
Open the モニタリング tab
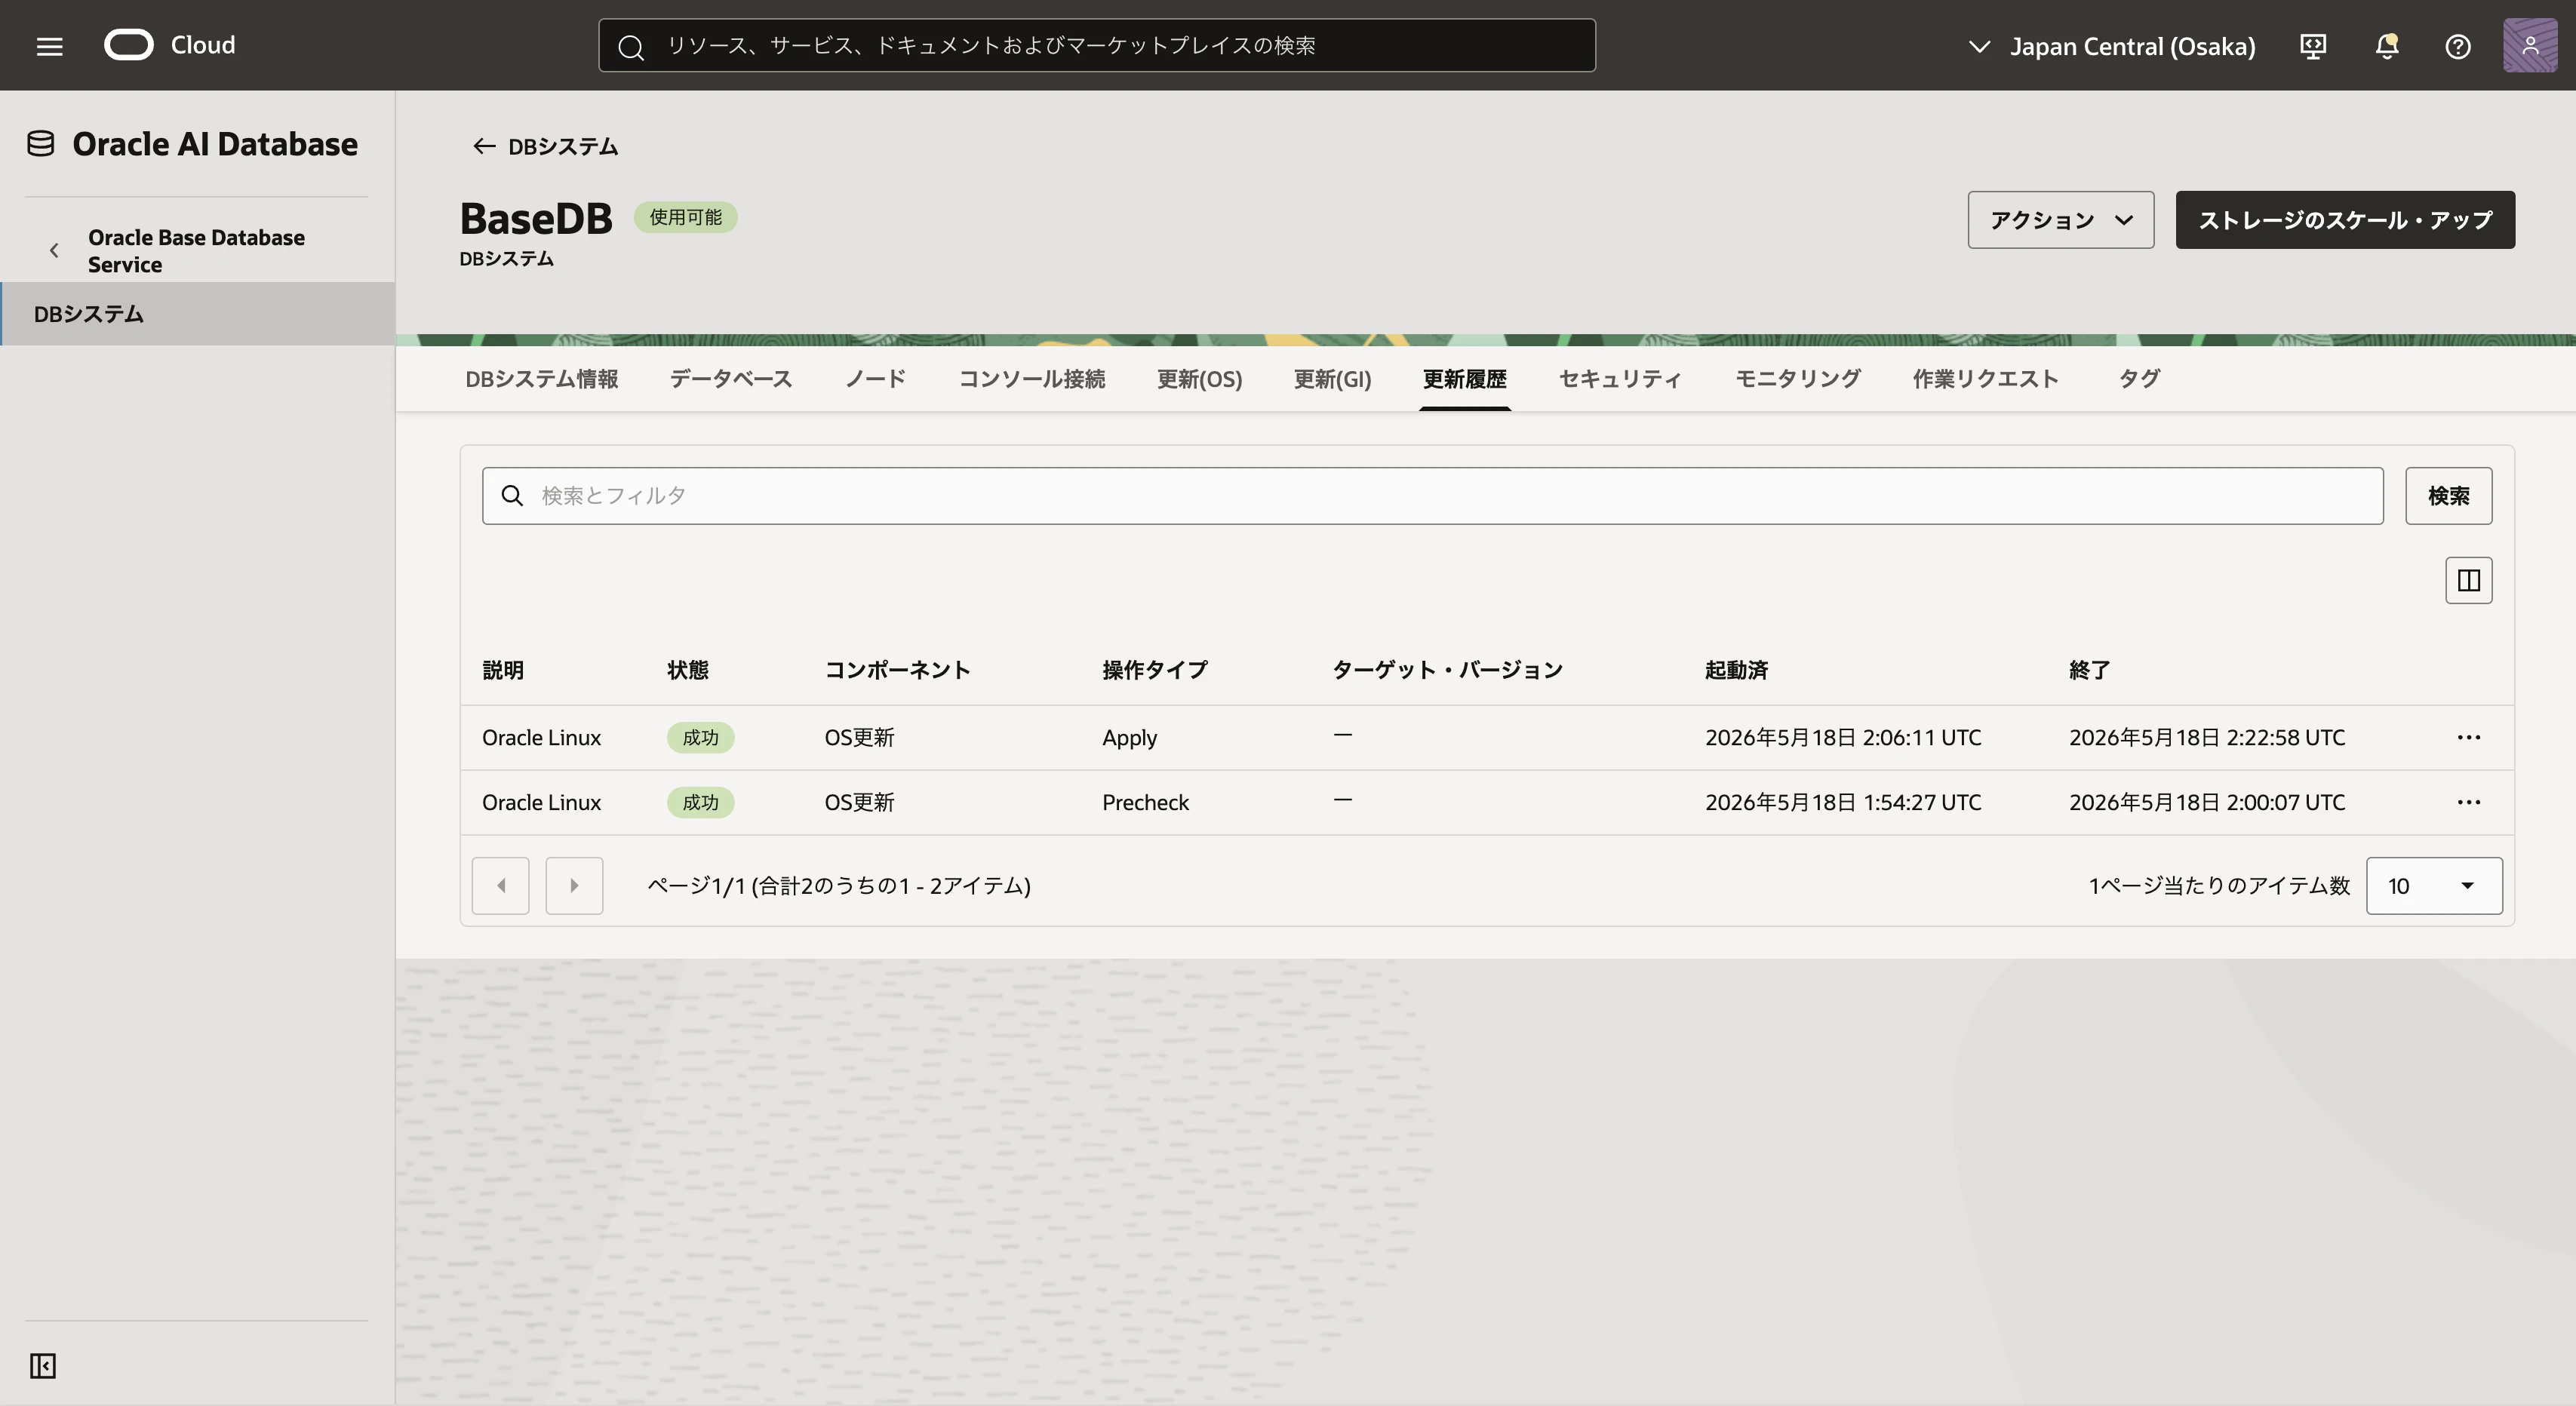pos(1798,379)
